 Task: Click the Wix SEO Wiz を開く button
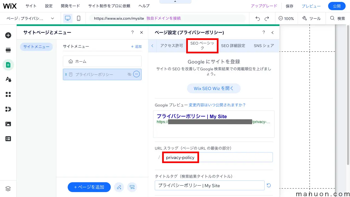(x=214, y=88)
